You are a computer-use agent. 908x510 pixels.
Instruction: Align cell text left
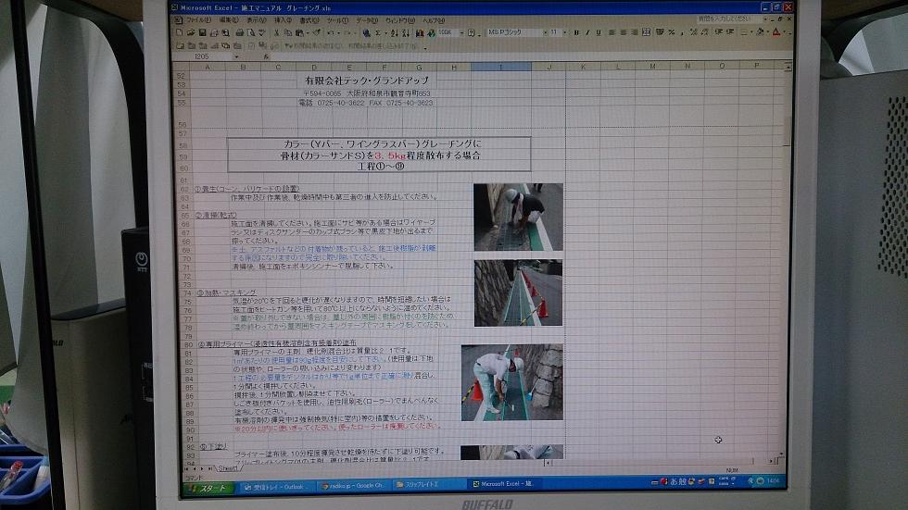tap(612, 32)
